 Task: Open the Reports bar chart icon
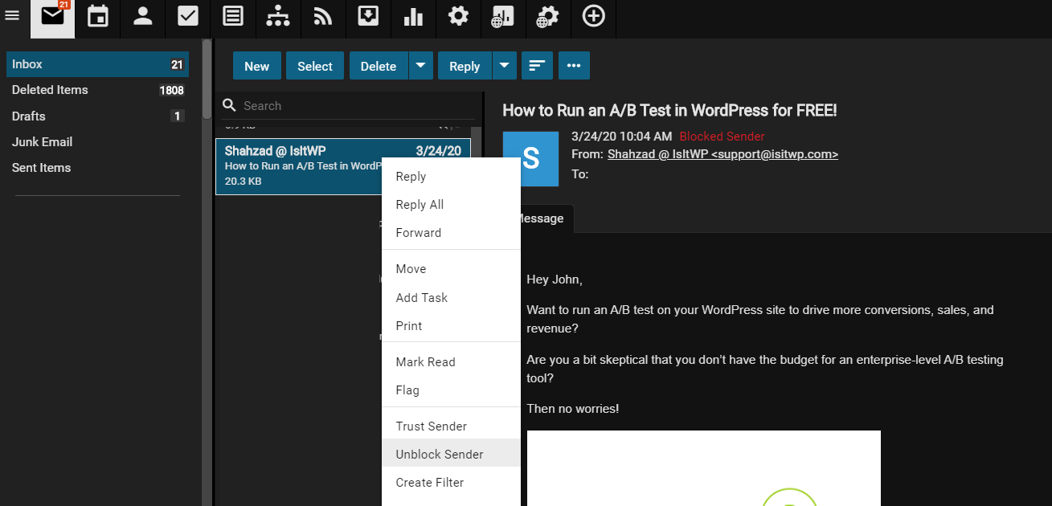coord(413,16)
